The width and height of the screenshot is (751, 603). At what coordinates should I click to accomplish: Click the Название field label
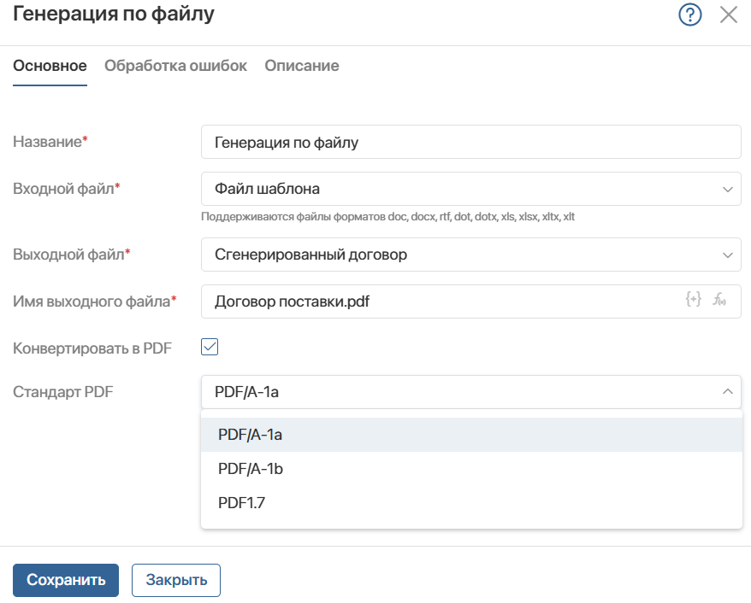point(50,142)
